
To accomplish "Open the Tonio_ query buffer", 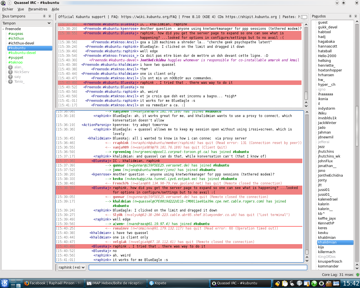I will point(19,82).
